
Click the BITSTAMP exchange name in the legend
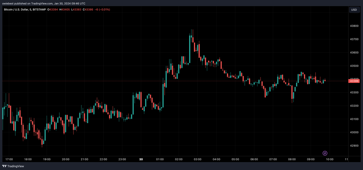40,10
